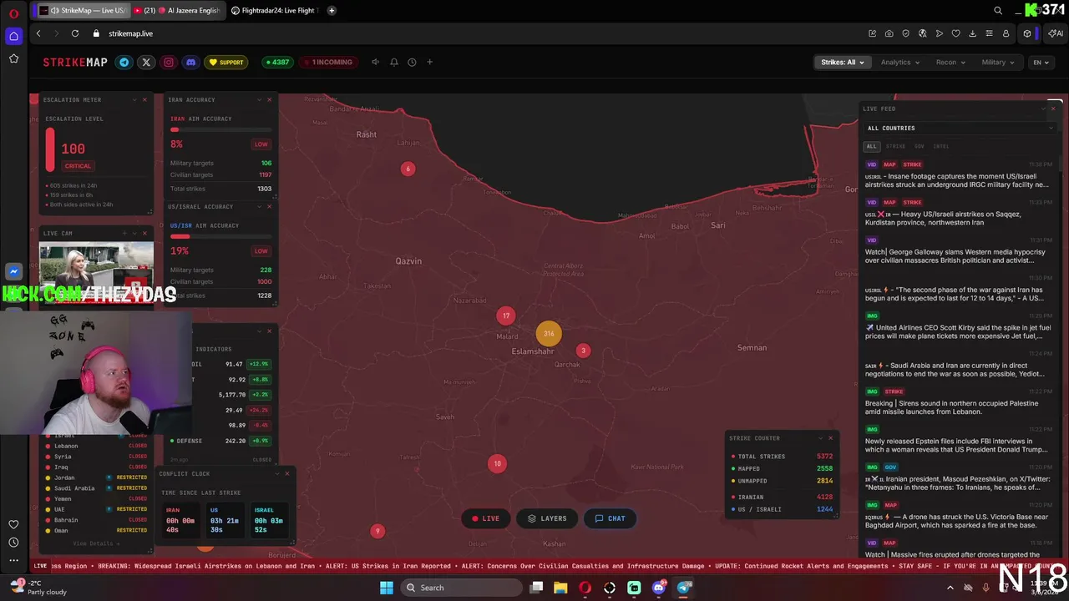This screenshot has width=1069, height=601.
Task: Open Opera Easy Setup sliders icon
Action: tap(989, 33)
